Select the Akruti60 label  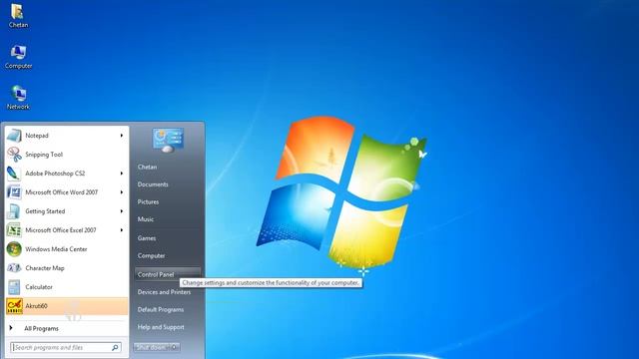pyautogui.click(x=36, y=306)
